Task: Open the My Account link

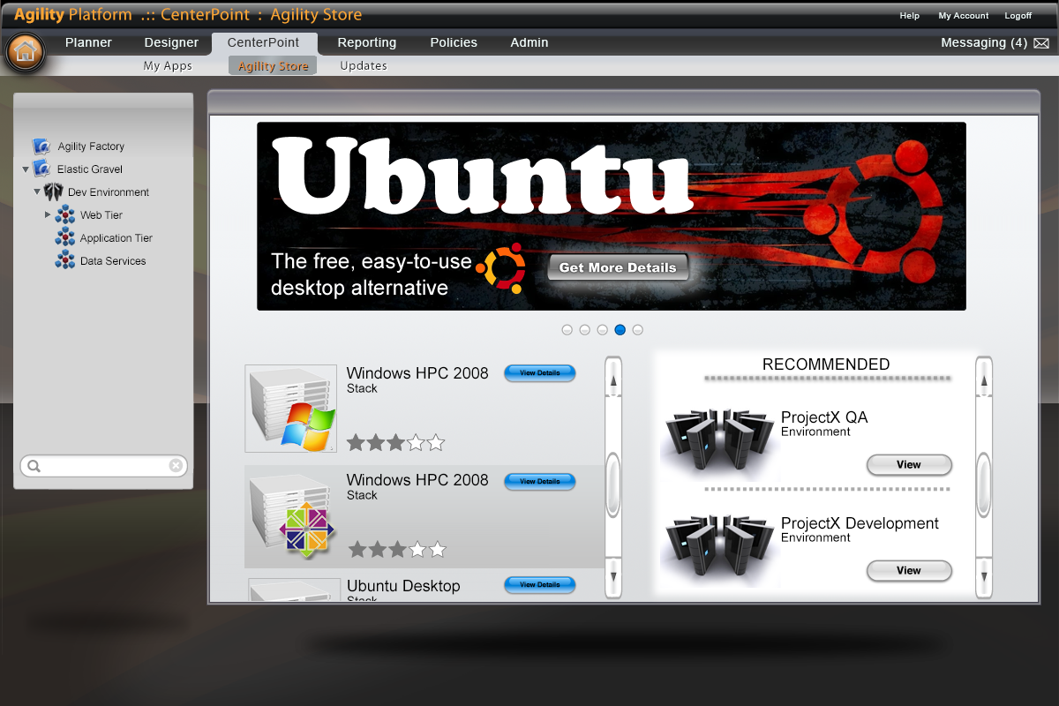Action: pos(964,16)
